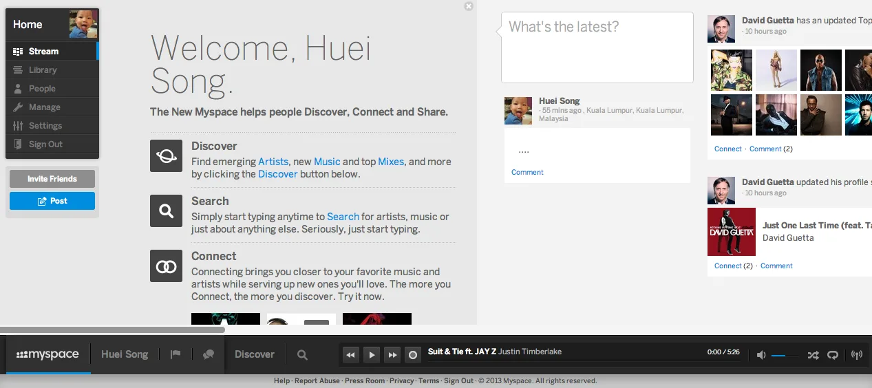Go back to previous track
The image size is (872, 388).
coord(350,355)
